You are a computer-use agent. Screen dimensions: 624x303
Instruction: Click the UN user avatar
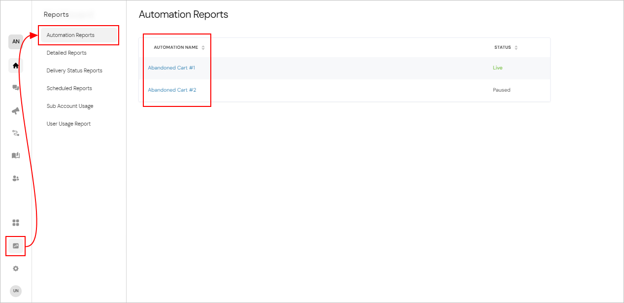[16, 291]
